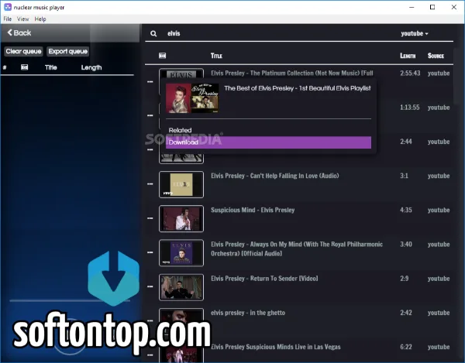Click the thumbnail column icon in the queue header
The image size is (465, 363).
[x=25, y=67]
